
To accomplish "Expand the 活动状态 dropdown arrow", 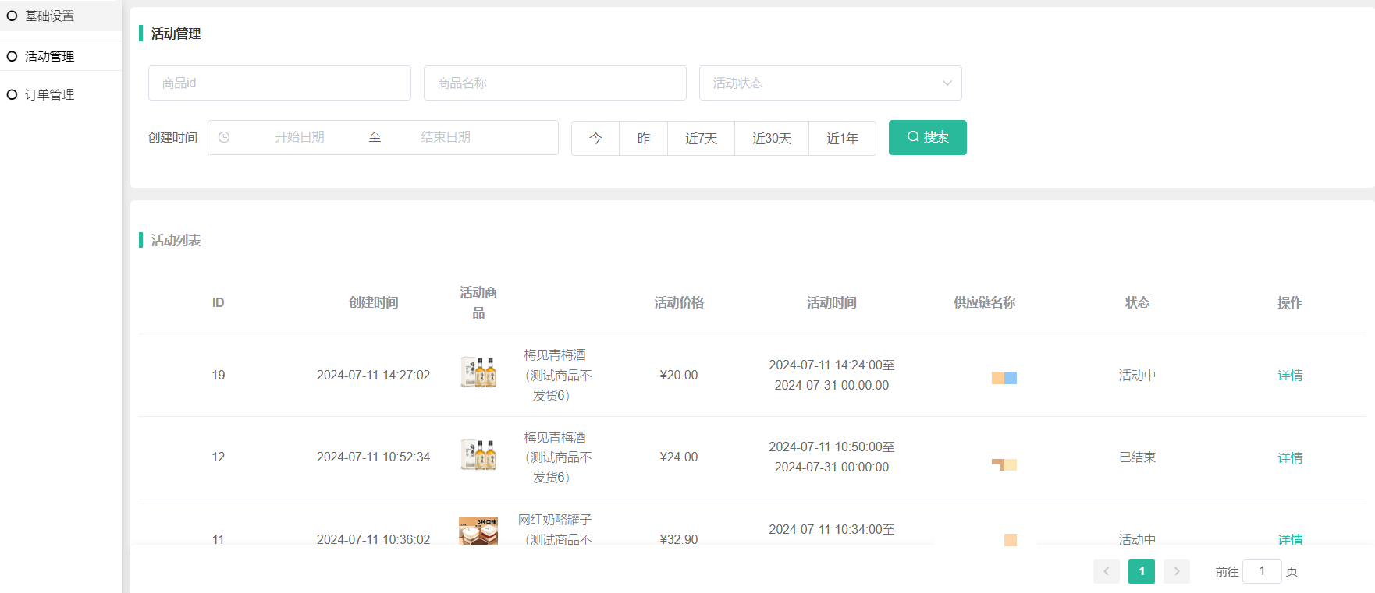I will [947, 83].
